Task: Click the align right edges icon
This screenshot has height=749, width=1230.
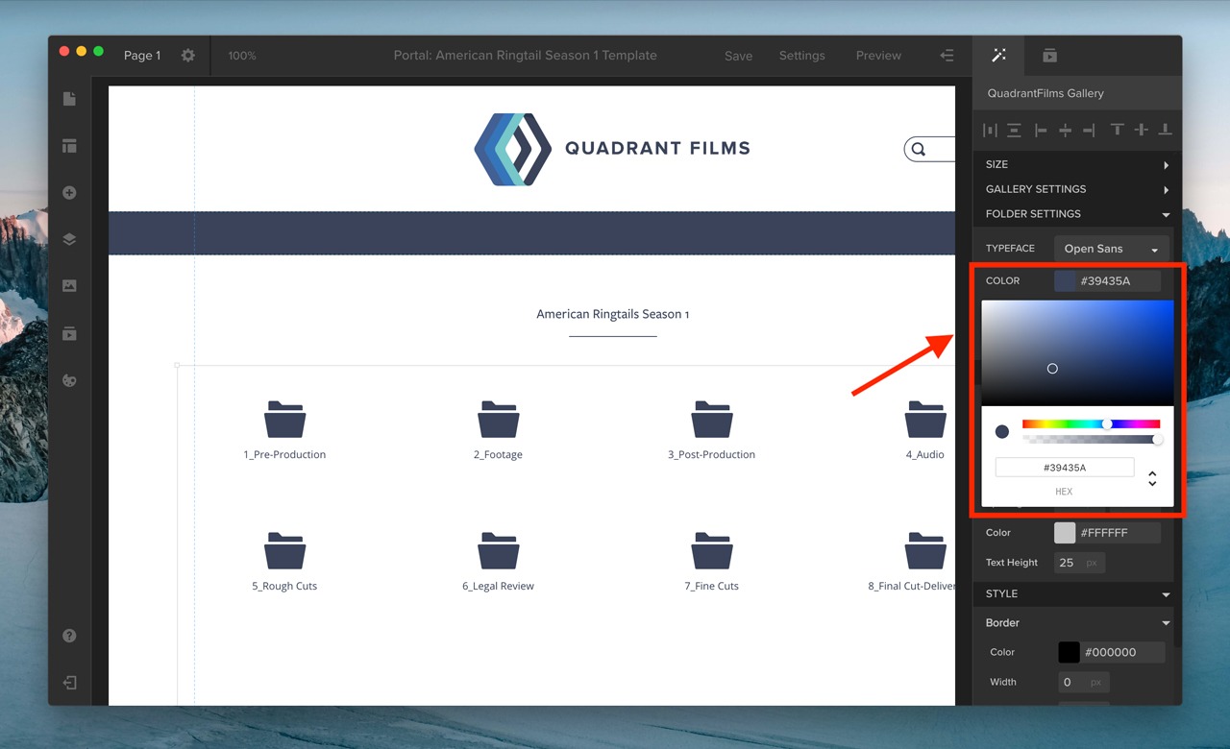Action: pyautogui.click(x=1089, y=130)
